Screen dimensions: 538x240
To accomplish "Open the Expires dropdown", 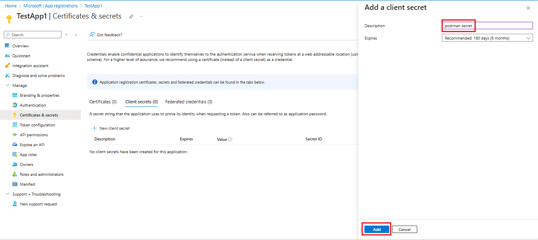I will coord(487,38).
